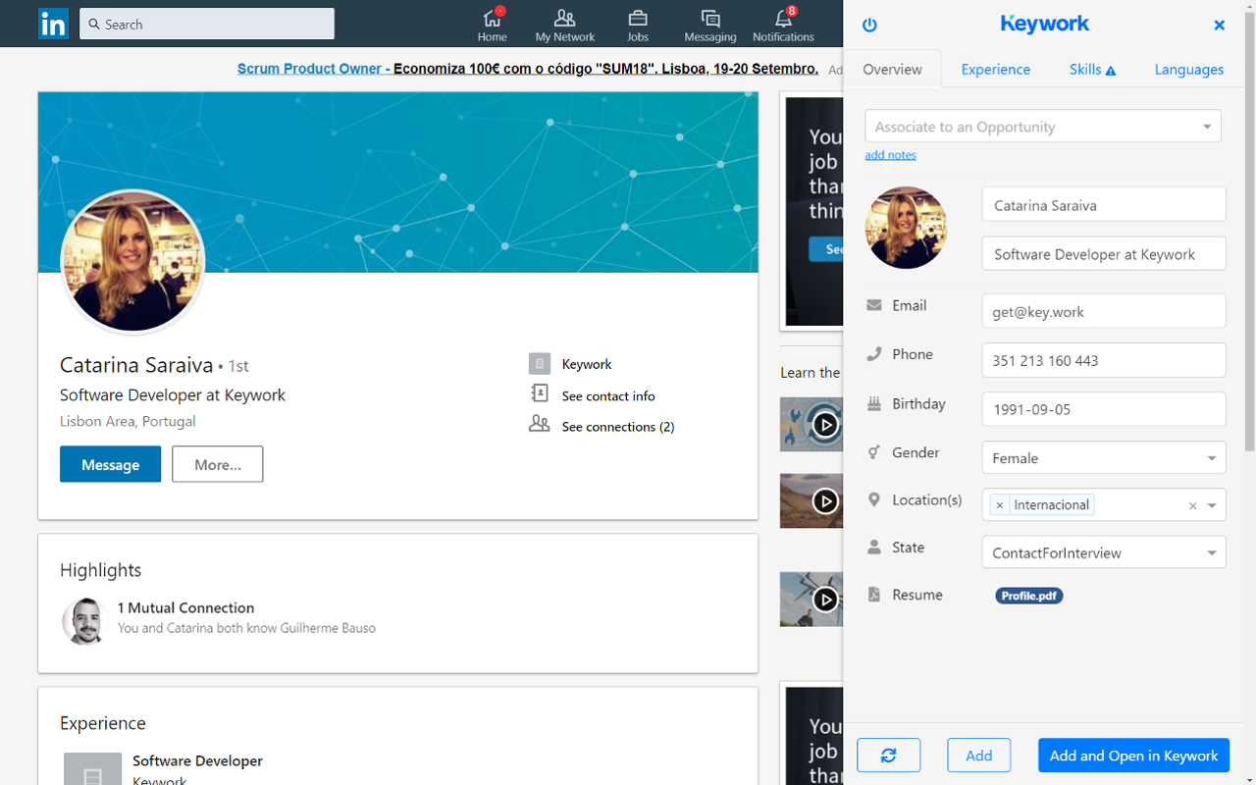Click the add notes link
This screenshot has height=785, width=1256.
[x=890, y=155]
